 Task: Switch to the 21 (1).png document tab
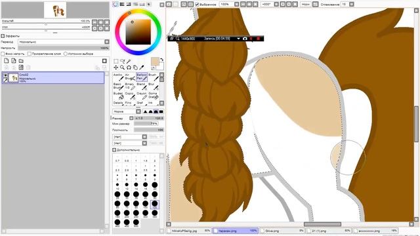(x=329, y=231)
